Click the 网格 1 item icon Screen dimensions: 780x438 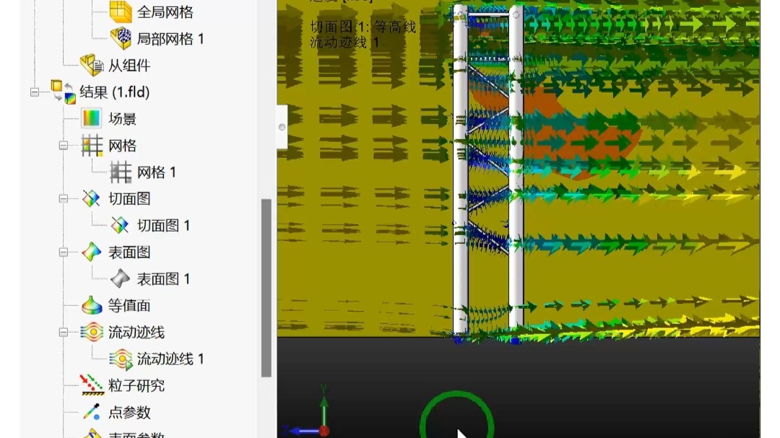tap(121, 172)
